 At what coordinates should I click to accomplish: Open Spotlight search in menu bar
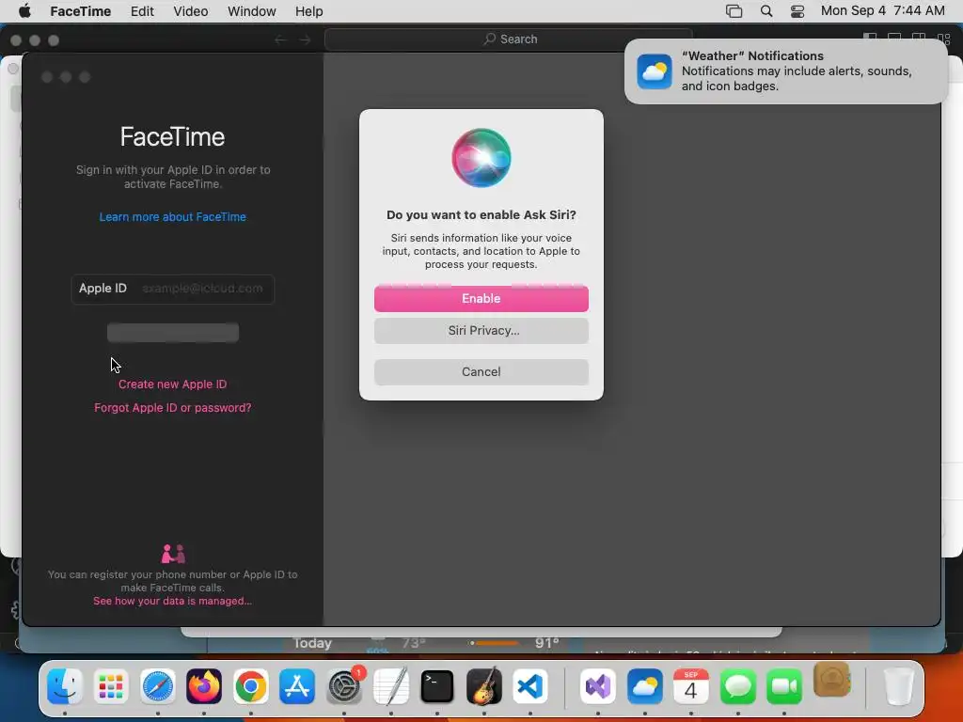tap(766, 11)
